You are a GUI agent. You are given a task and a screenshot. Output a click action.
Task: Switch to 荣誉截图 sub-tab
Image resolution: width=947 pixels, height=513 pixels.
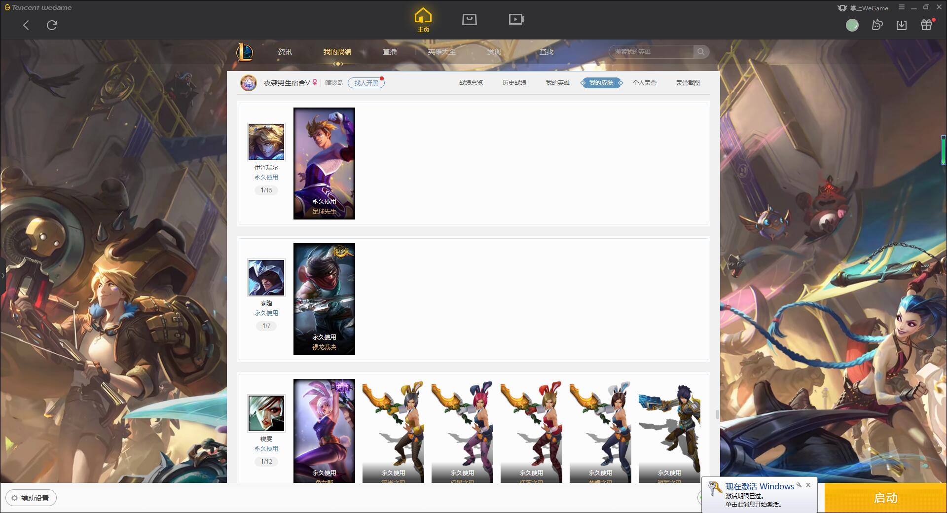(688, 83)
